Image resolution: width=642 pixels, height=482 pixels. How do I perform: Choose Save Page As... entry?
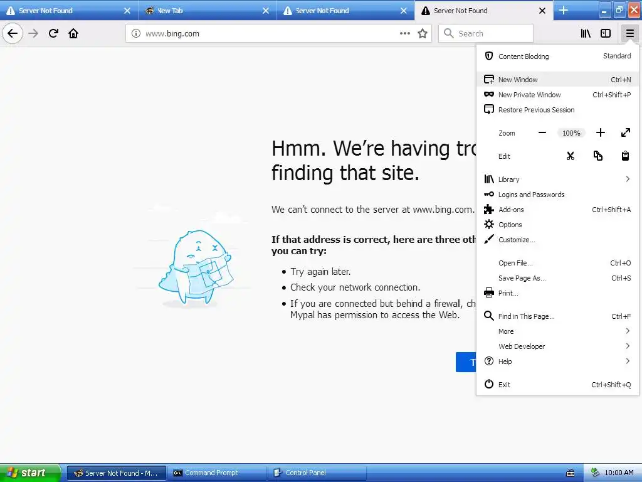[x=557, y=278]
